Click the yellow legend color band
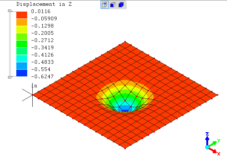Viewport: 227px width, 159px height. [22, 29]
